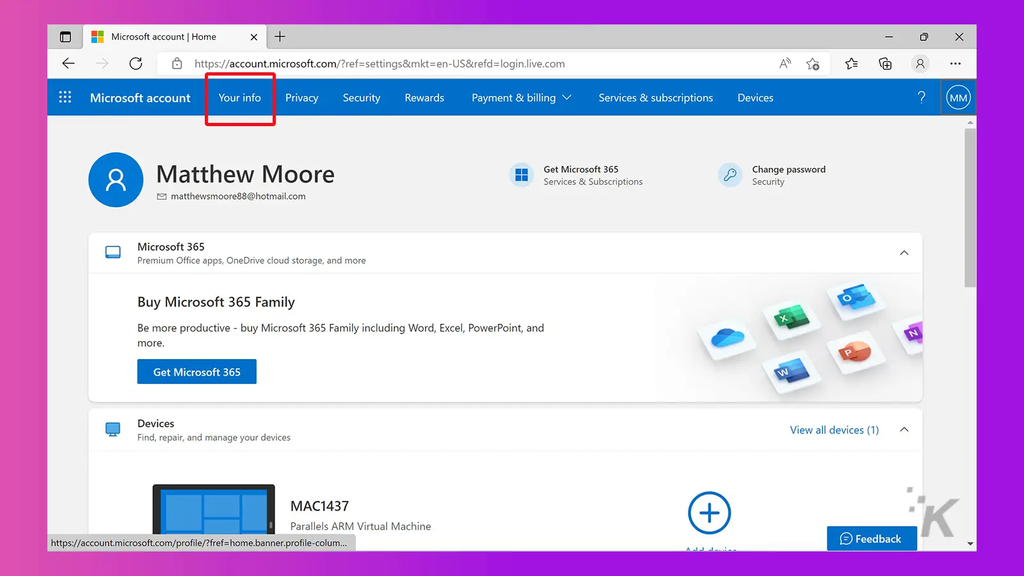Open browser profile icon

[x=920, y=63]
